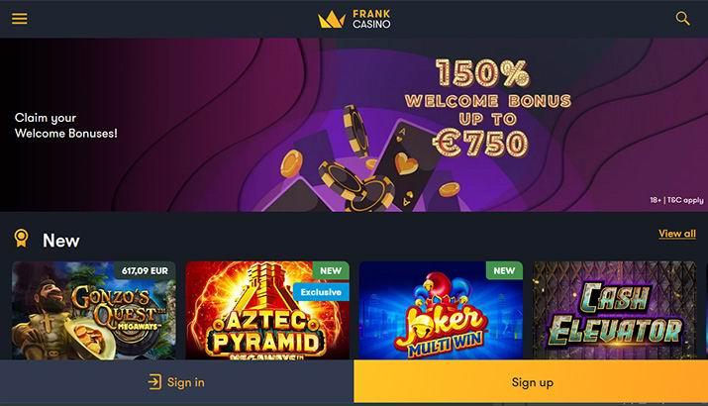Image resolution: width=708 pixels, height=406 pixels.
Task: Launch Joker Multi Win game
Action: coord(441,310)
